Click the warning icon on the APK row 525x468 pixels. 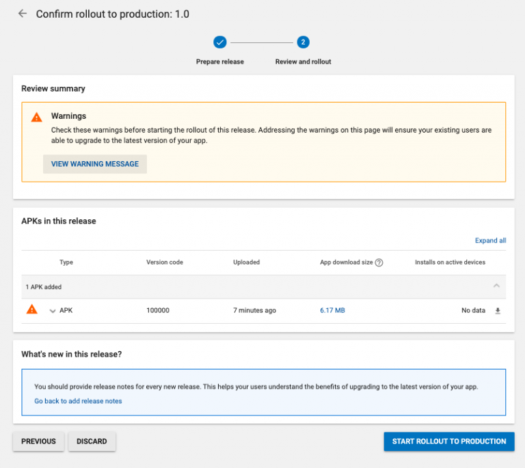[x=32, y=310]
